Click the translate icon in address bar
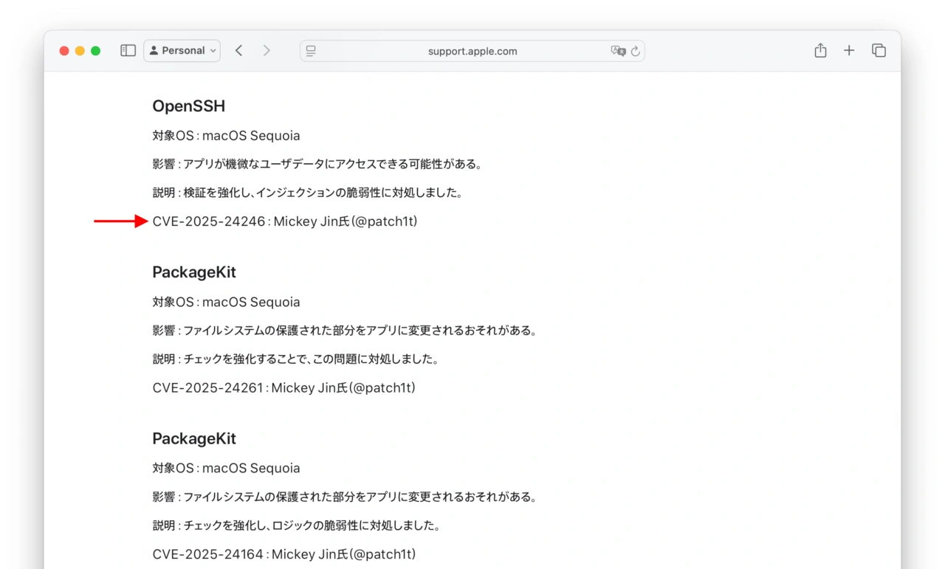945x569 pixels. (617, 51)
